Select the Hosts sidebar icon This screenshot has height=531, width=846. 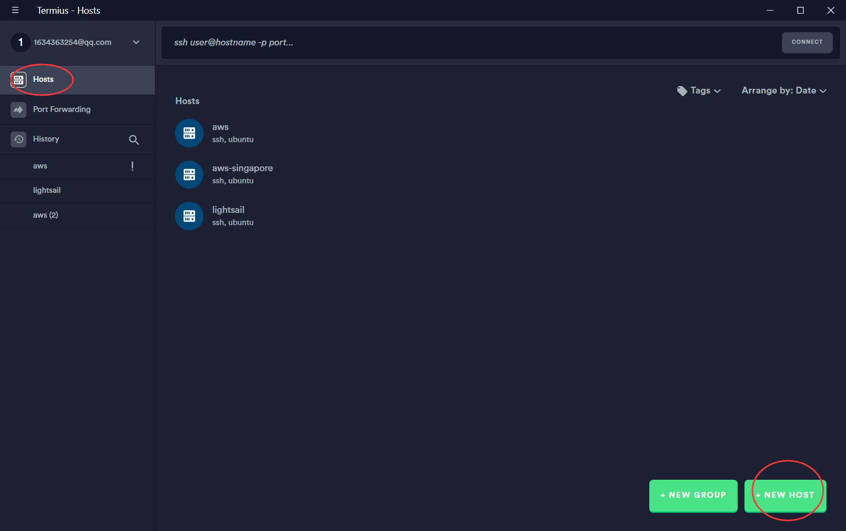click(x=19, y=80)
